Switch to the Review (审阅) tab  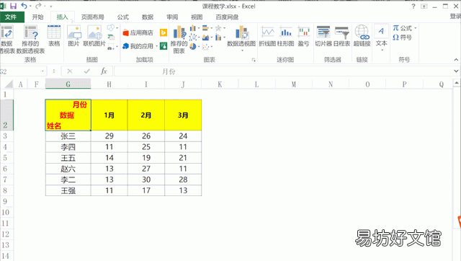(172, 17)
